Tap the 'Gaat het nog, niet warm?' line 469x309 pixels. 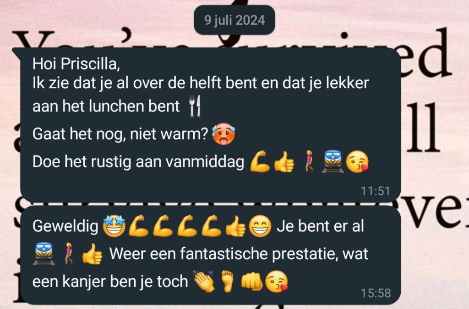coord(120,134)
